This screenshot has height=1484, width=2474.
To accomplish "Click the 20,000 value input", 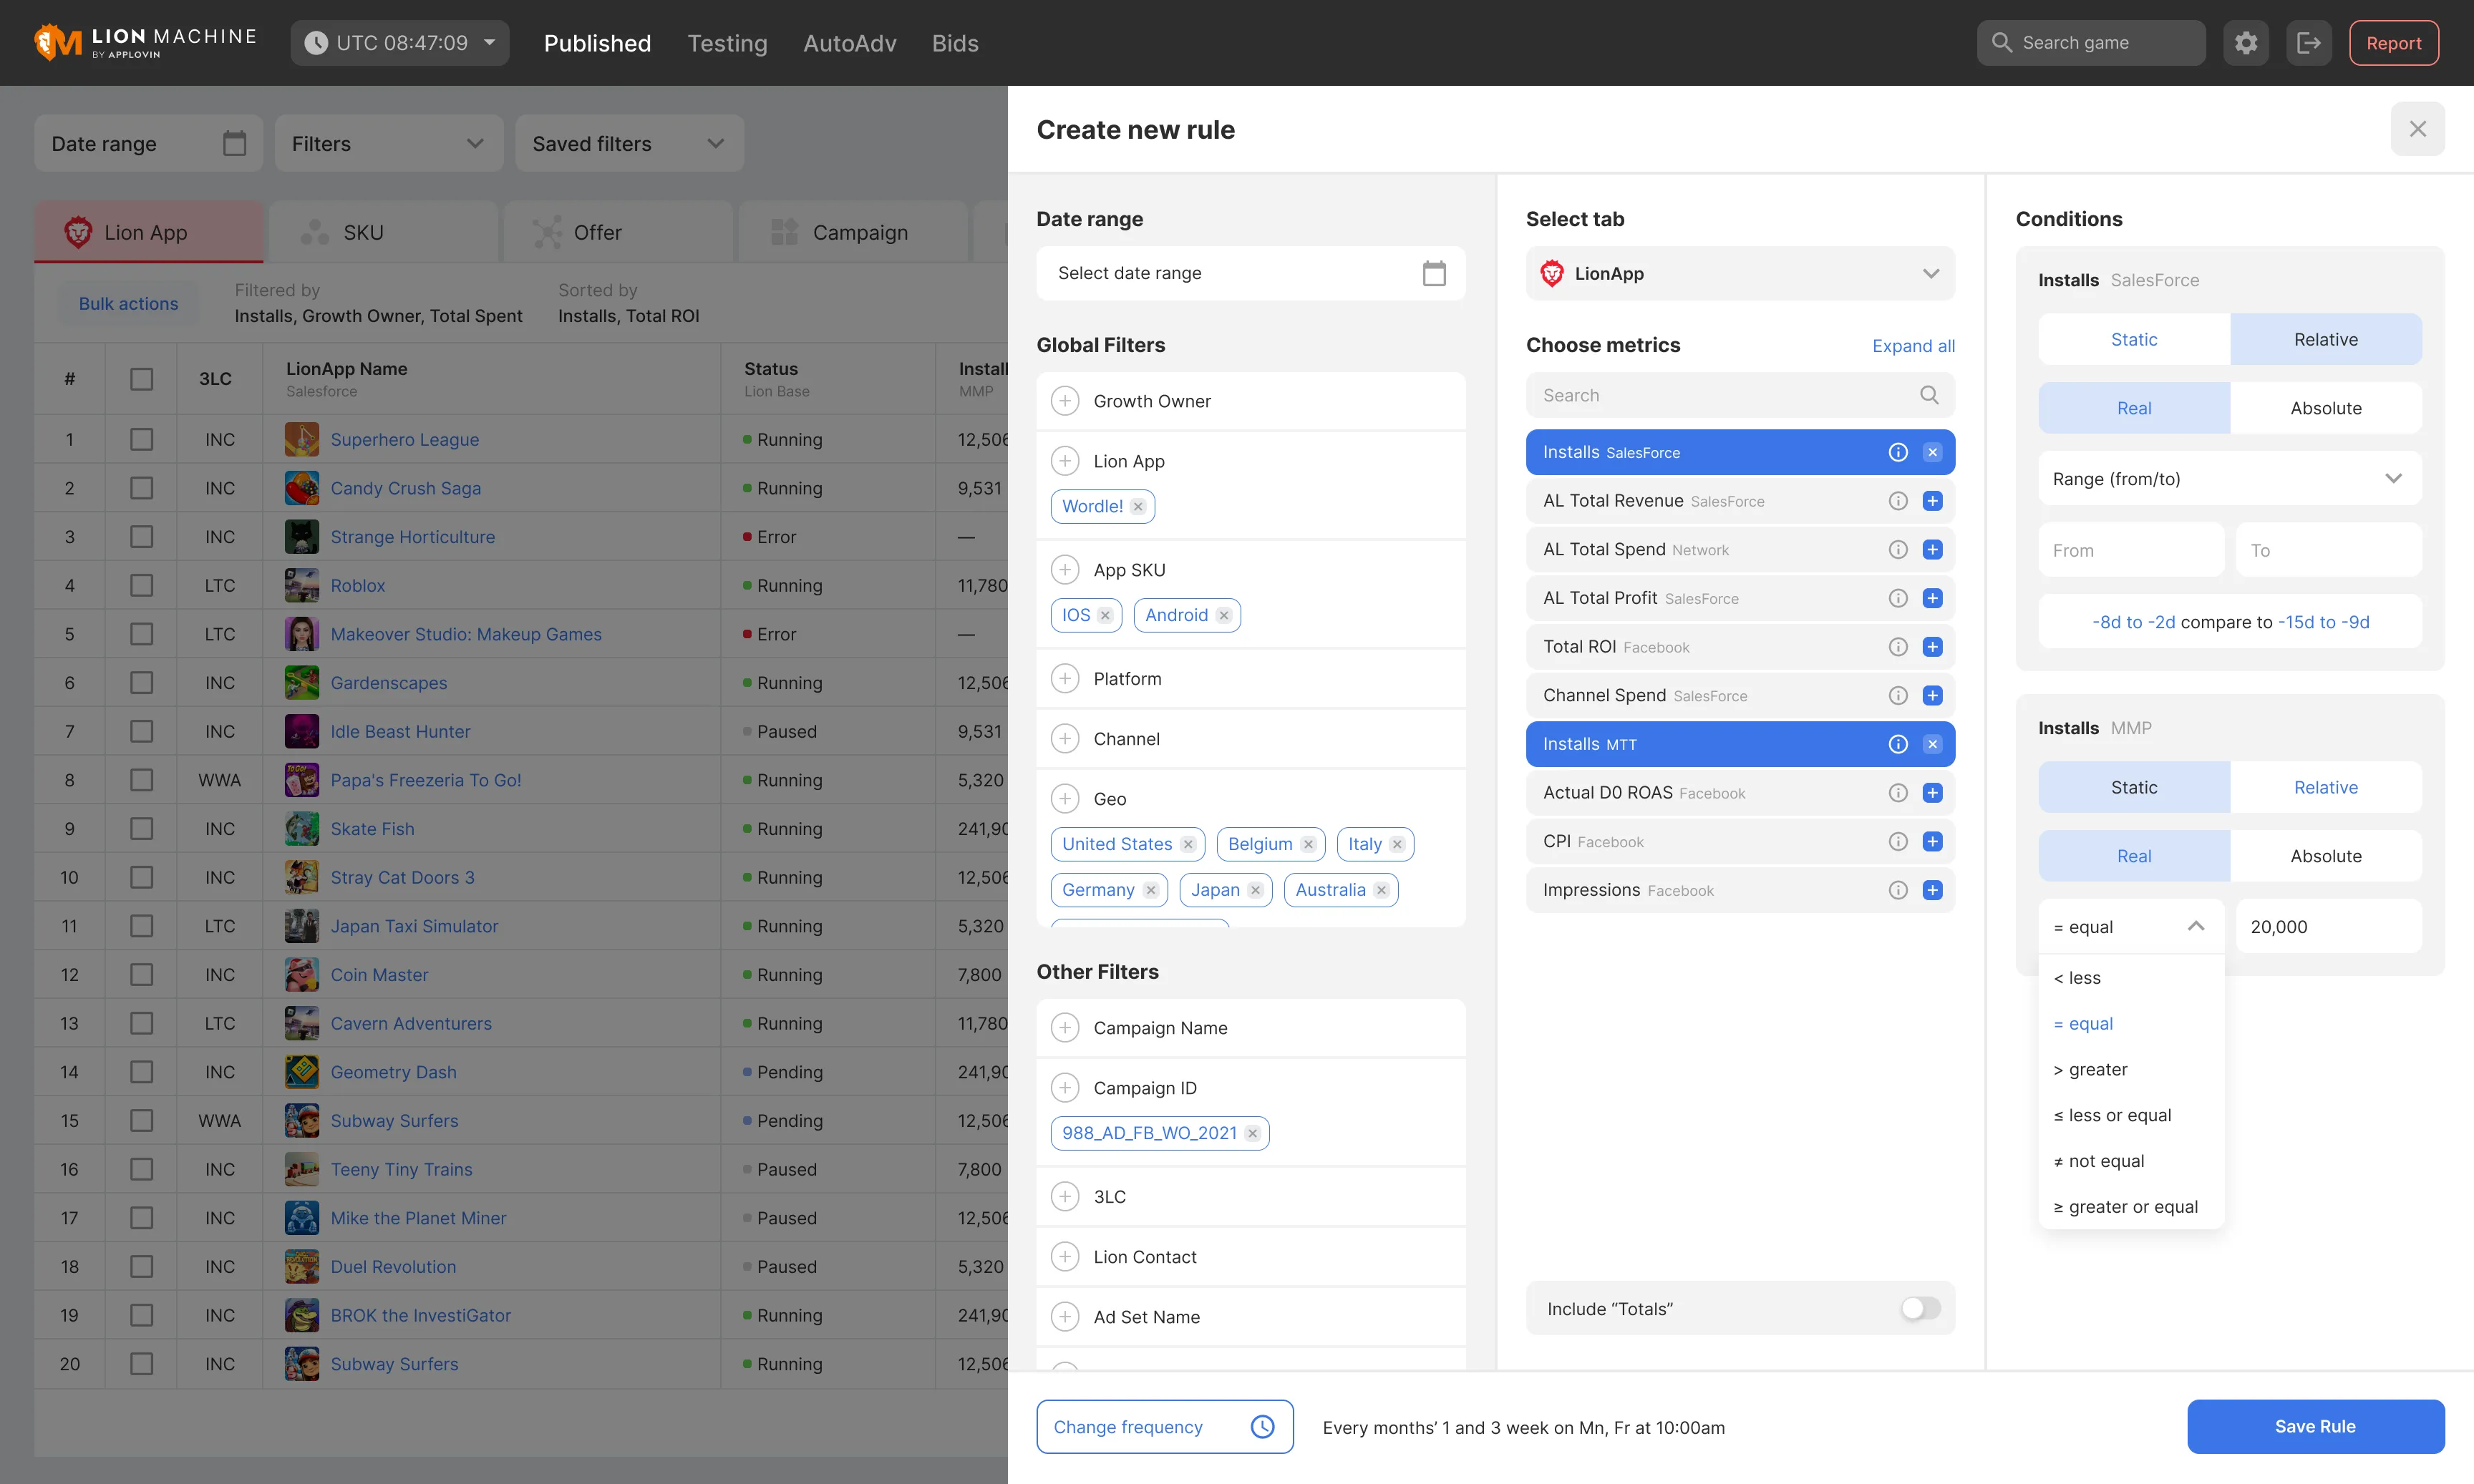I will point(2329,926).
